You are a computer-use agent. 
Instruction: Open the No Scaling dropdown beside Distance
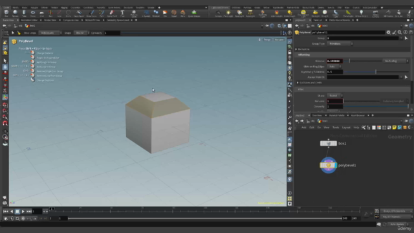point(395,61)
